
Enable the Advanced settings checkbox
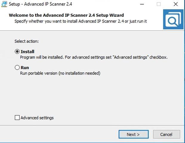[x=17, y=118]
